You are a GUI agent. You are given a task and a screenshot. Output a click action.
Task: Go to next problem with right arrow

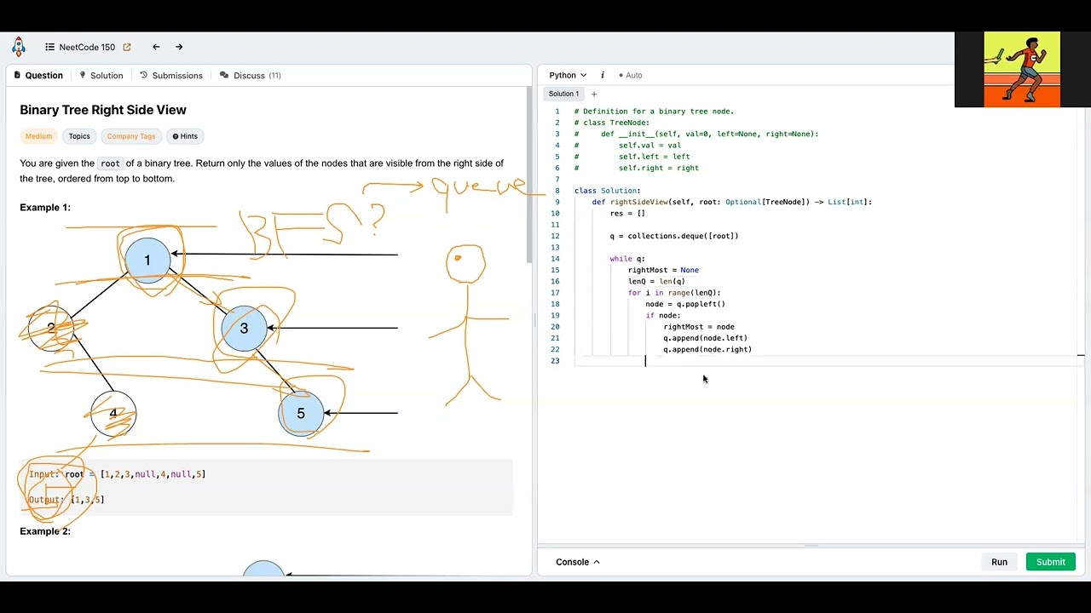tap(179, 48)
